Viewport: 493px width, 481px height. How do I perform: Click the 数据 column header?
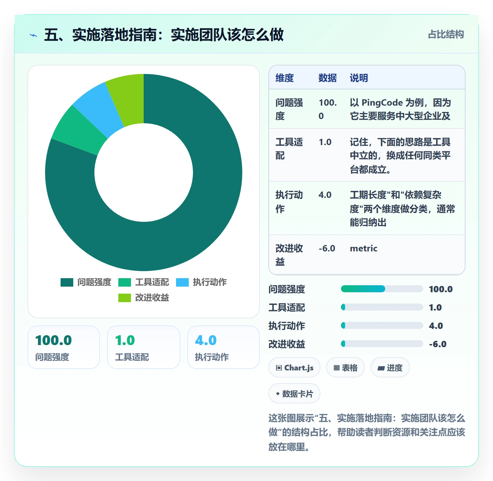327,78
